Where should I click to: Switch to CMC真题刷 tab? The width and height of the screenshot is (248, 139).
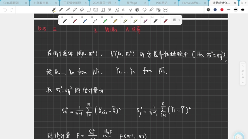12,3
